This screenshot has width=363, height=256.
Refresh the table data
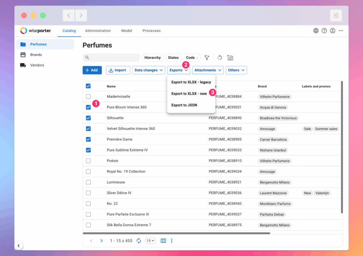139,241
